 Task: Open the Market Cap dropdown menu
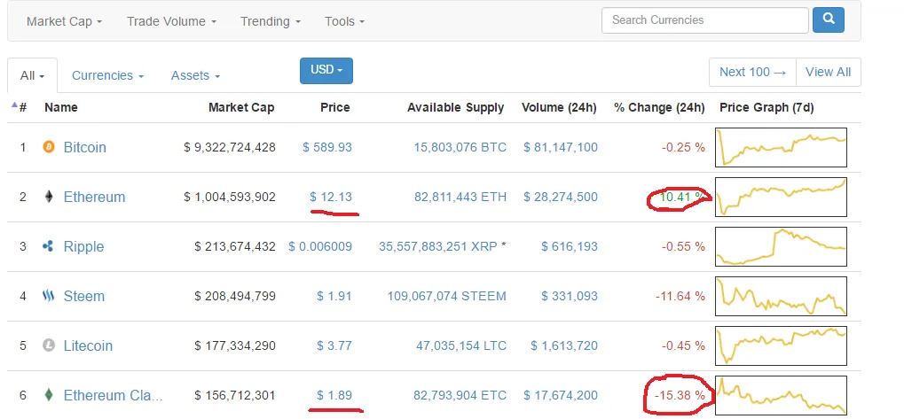[64, 21]
